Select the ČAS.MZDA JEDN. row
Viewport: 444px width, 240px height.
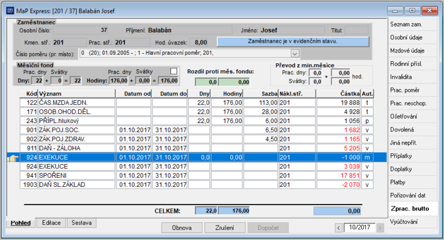[196, 103]
